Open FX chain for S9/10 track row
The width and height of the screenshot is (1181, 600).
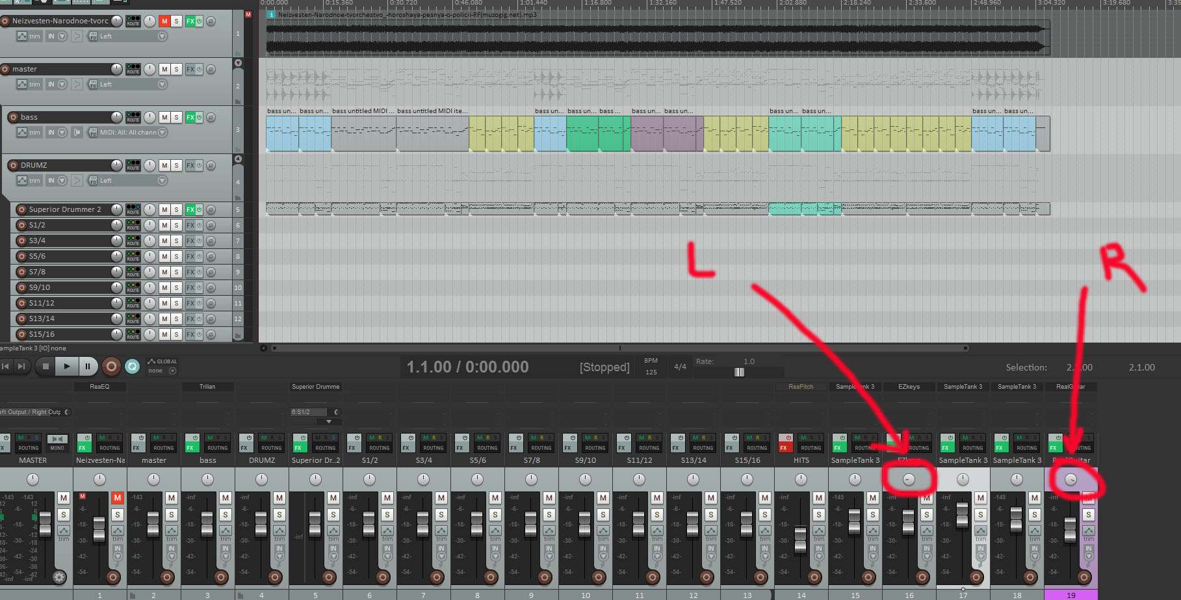[190, 287]
